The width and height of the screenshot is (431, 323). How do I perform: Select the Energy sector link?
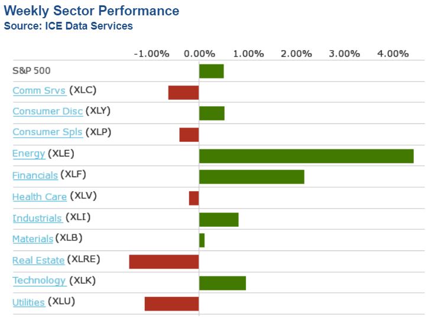click(28, 154)
